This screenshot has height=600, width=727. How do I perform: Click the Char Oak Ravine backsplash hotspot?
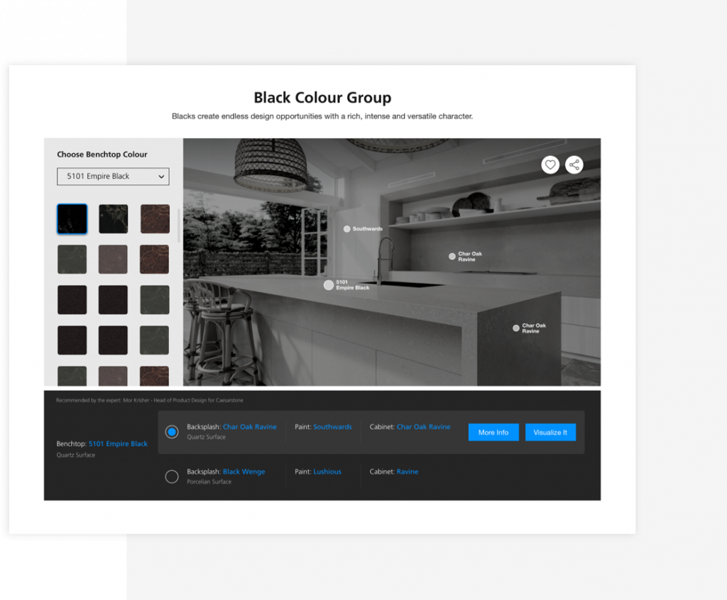452,257
